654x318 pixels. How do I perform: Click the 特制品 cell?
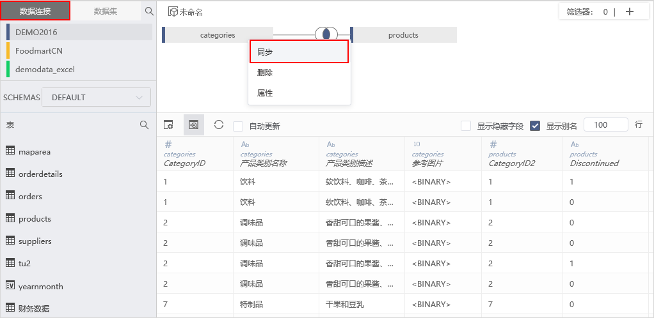(251, 304)
